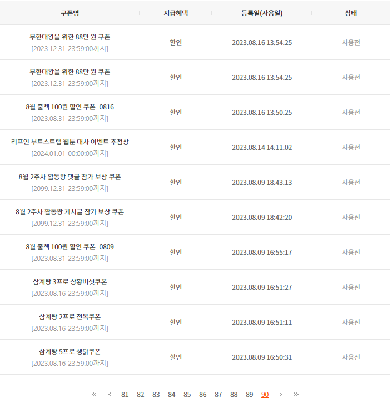This screenshot has height=408, width=392.
Task: Click the next page arrow
Action: click(280, 394)
